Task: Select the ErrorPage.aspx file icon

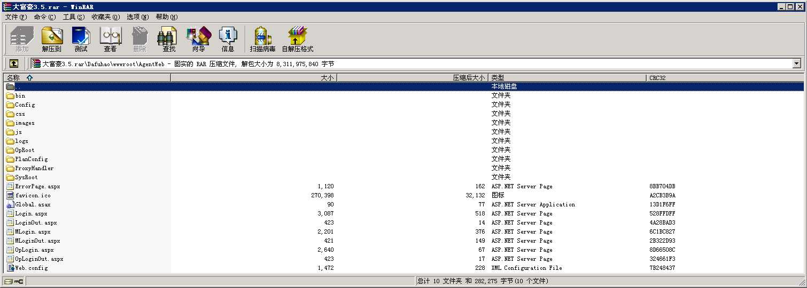Action: (x=10, y=187)
